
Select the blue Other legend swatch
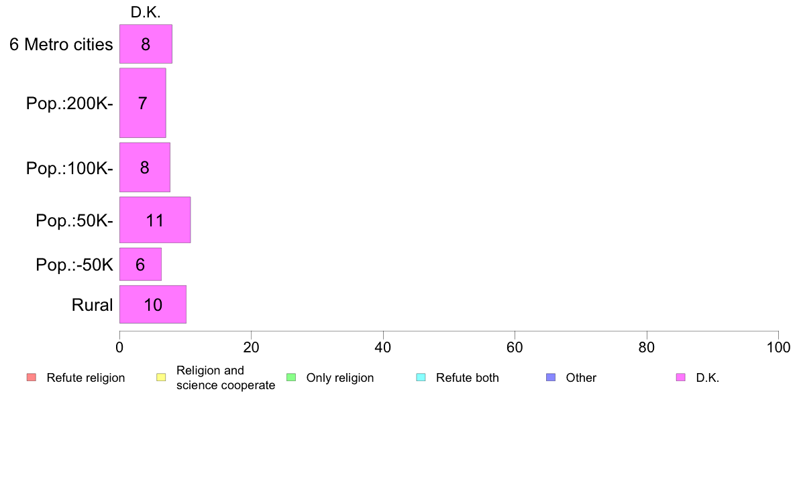coord(551,377)
